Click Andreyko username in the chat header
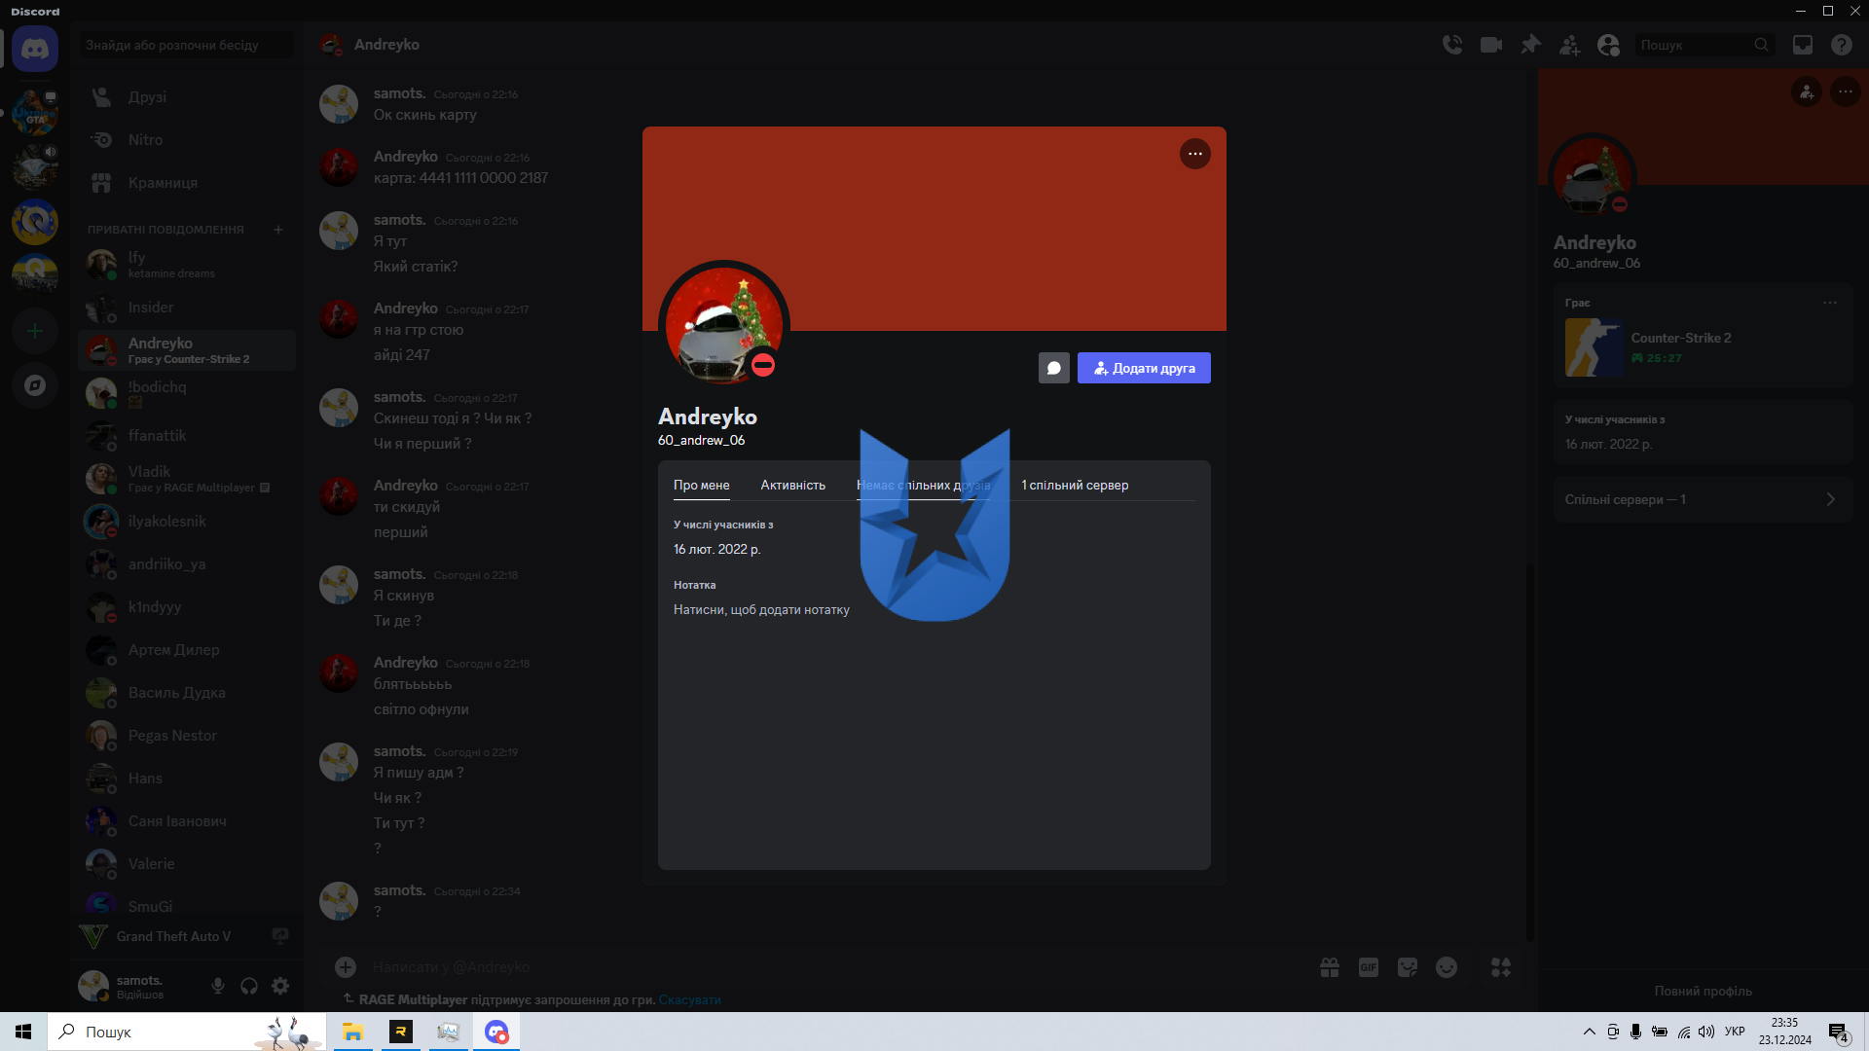This screenshot has height=1051, width=1869. 386,45
